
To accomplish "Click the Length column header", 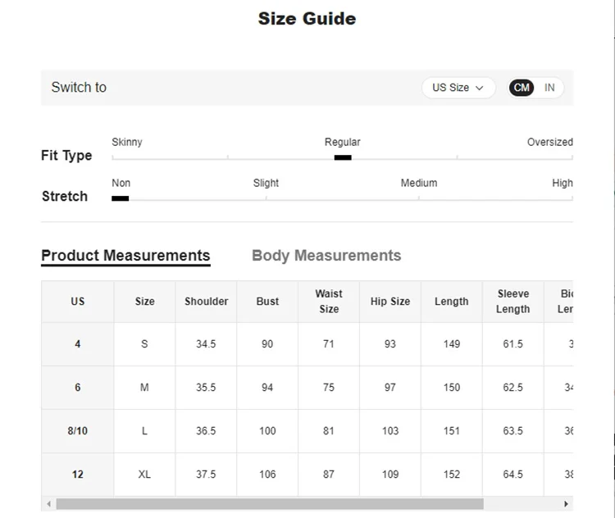I will point(452,302).
